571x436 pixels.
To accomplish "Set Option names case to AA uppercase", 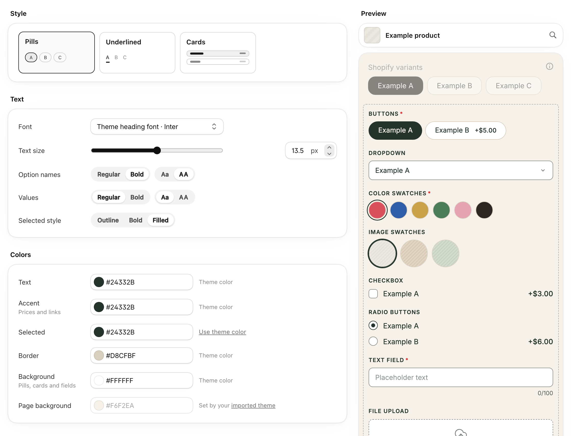I will pos(183,174).
